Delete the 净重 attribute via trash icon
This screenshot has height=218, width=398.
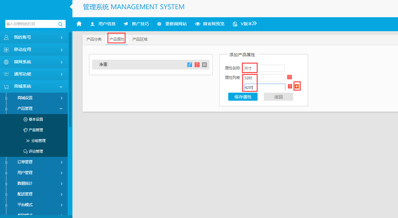click(x=197, y=65)
